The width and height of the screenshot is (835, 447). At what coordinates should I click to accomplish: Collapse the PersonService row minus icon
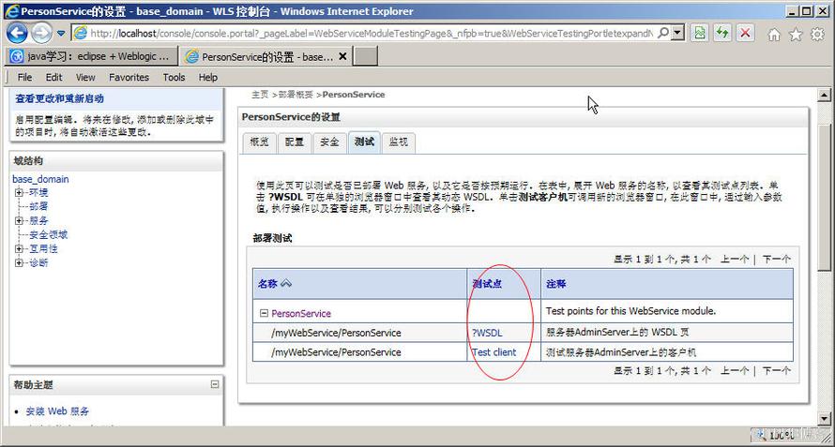pos(264,313)
